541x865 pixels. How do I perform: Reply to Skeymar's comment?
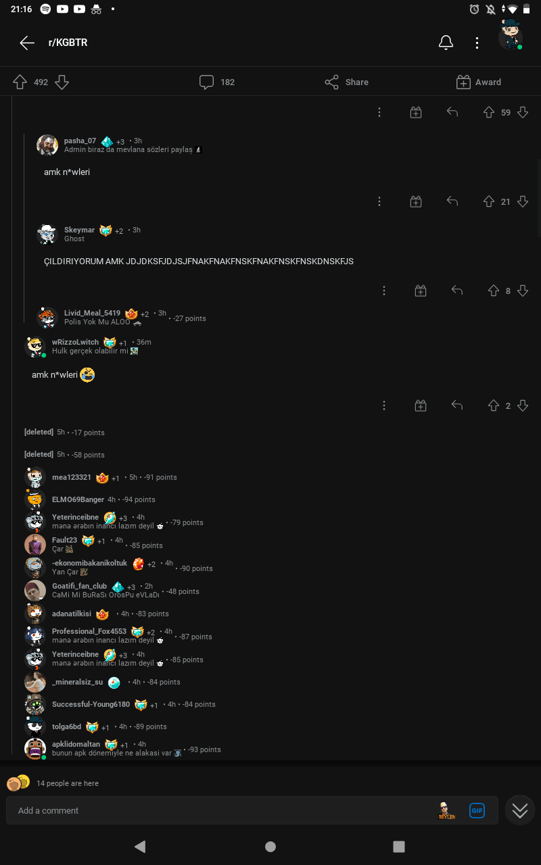tap(457, 291)
